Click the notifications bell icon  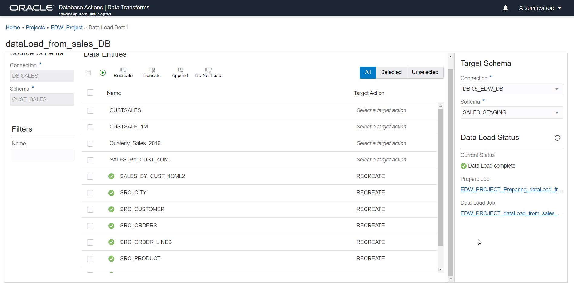click(505, 8)
